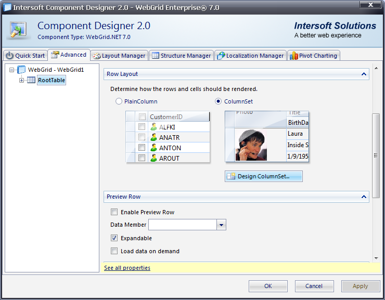
Task: Click the Layout Manager palette icon
Action: (x=96, y=56)
